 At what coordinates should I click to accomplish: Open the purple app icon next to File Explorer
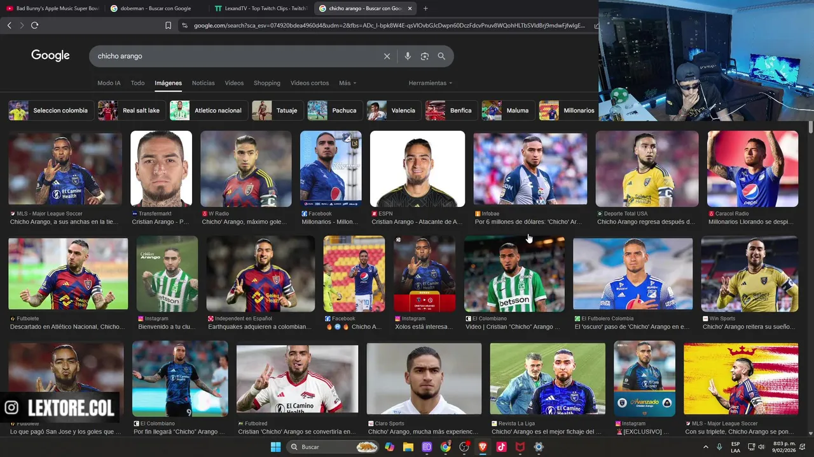coord(427,447)
